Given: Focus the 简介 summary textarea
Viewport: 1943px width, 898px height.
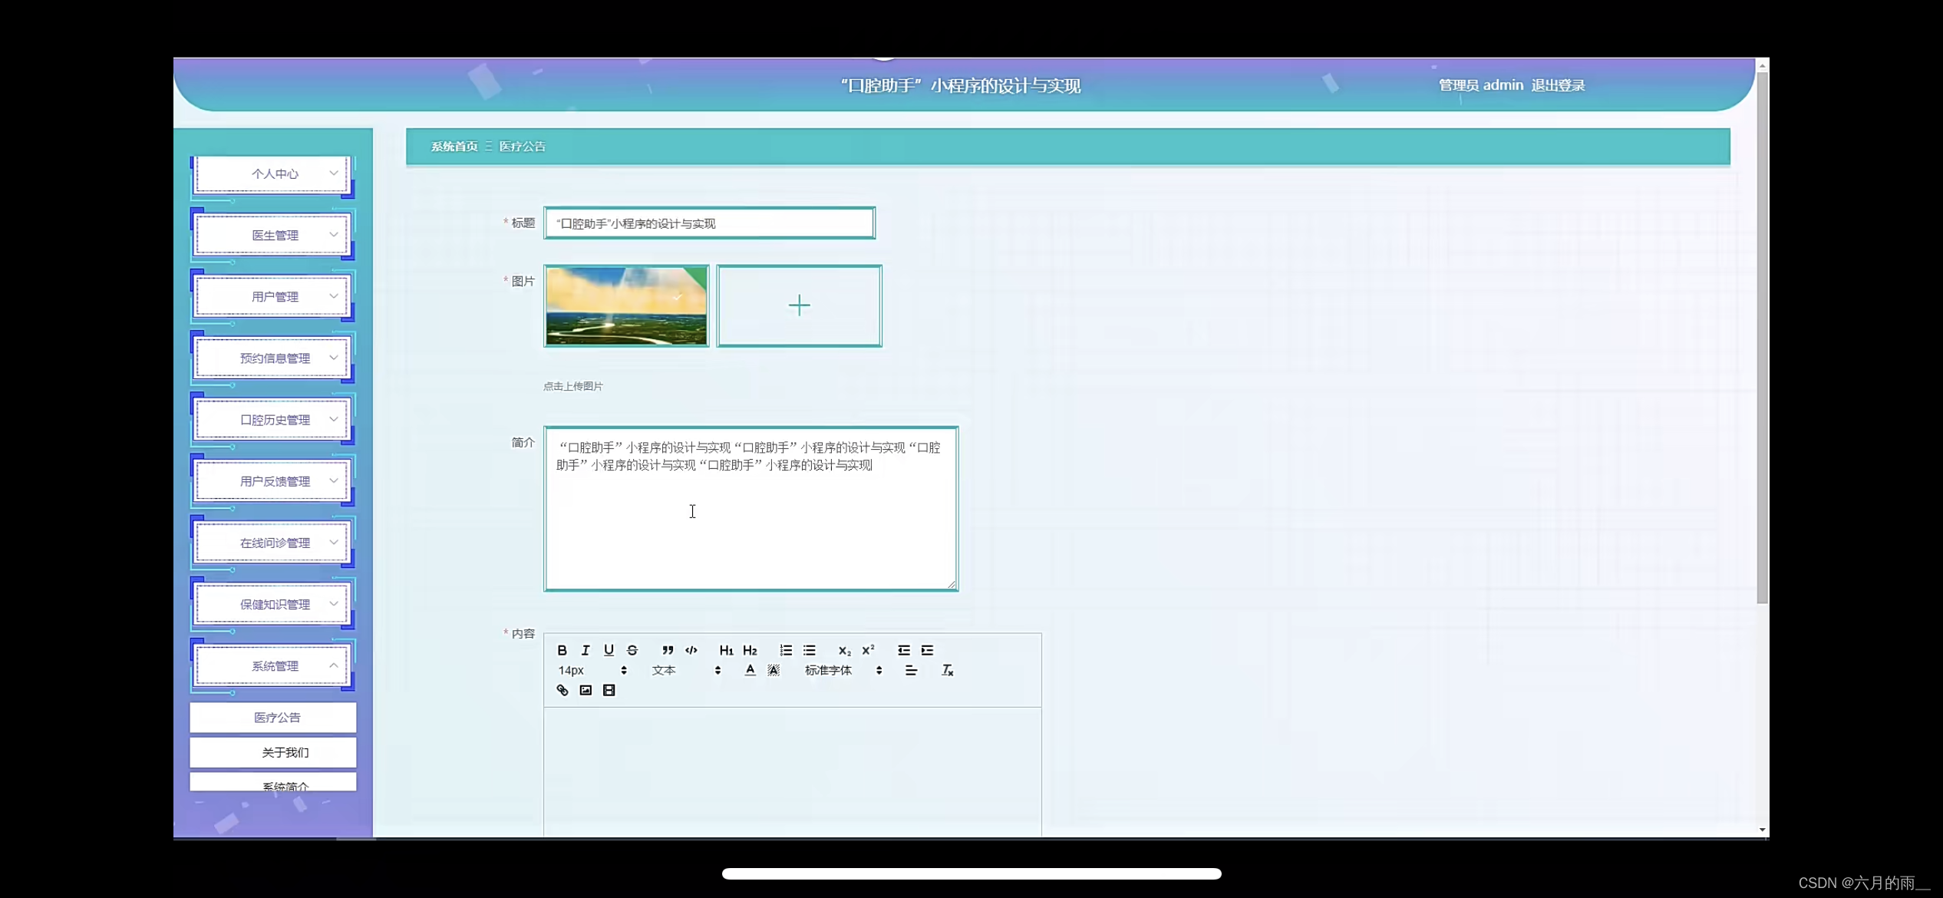Looking at the screenshot, I should click(x=751, y=509).
